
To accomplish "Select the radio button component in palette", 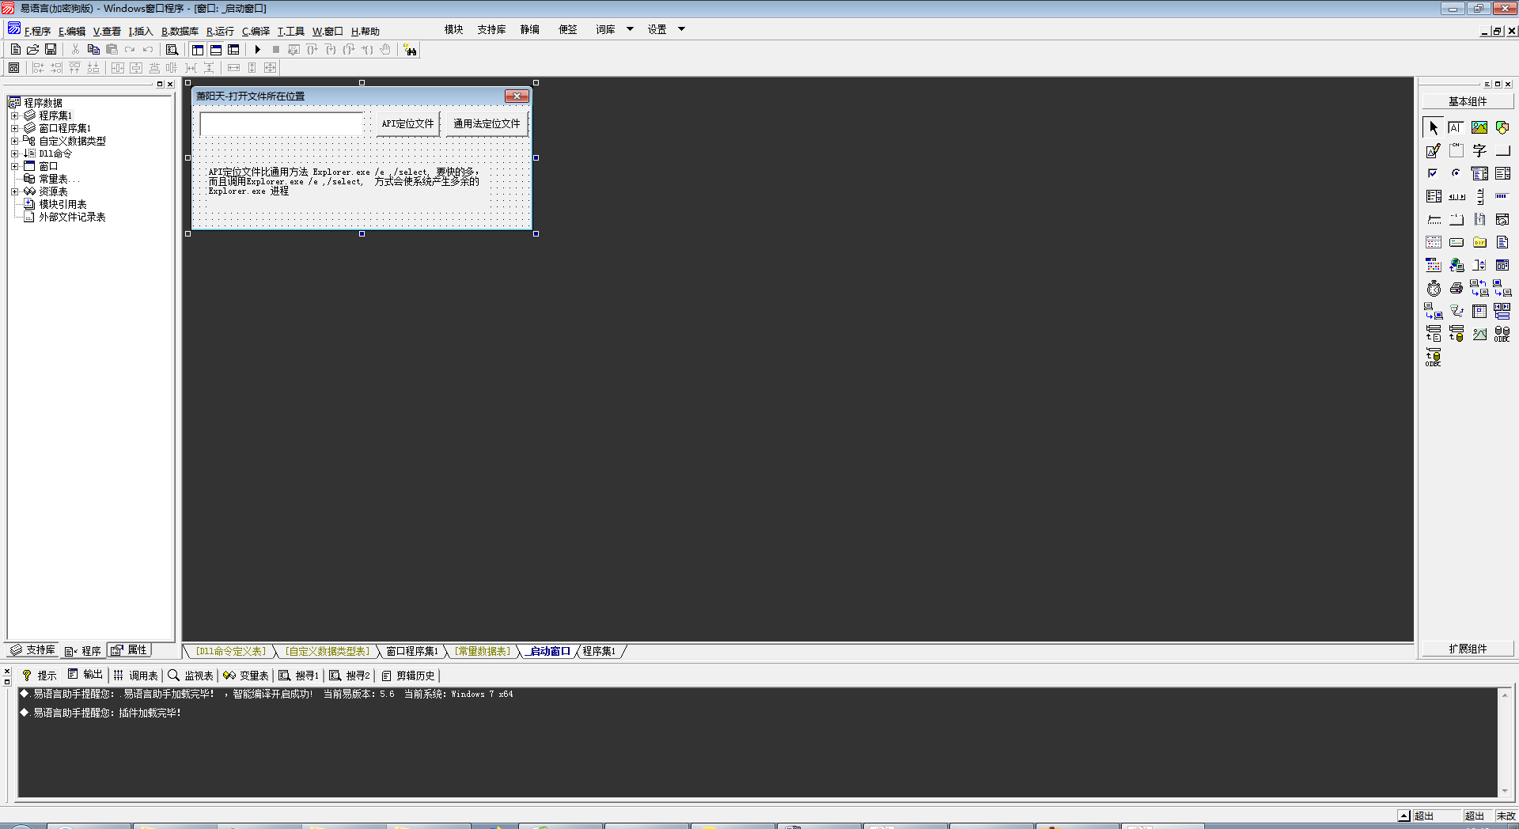I will coord(1456,173).
